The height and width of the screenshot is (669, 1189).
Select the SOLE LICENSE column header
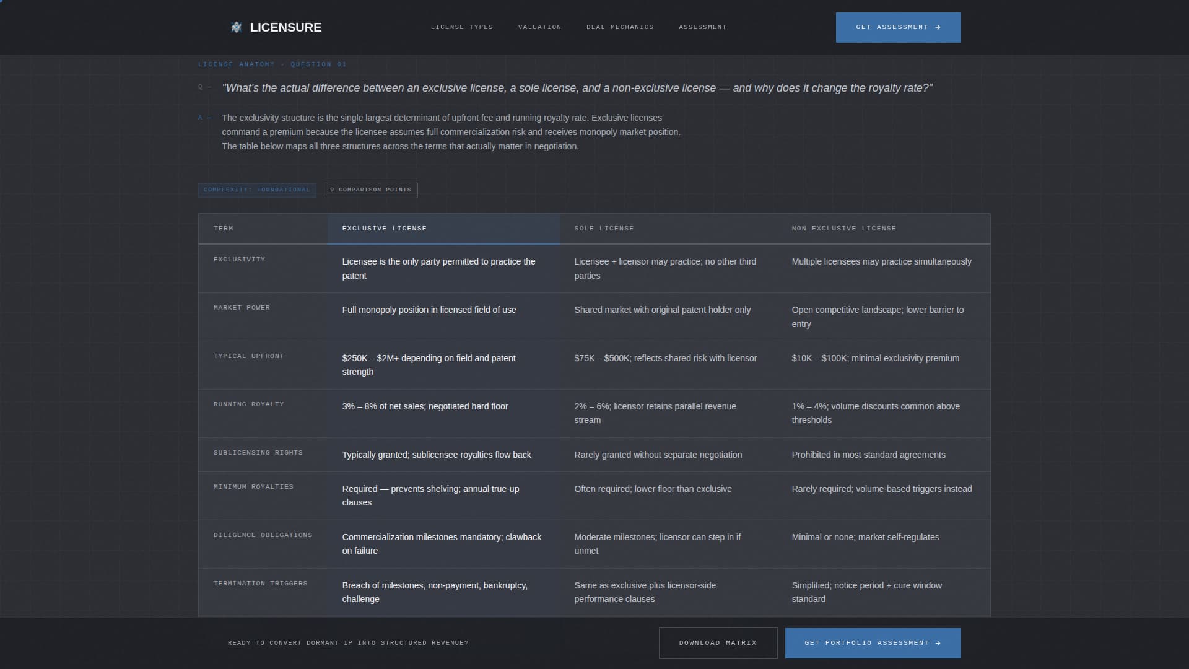604,229
